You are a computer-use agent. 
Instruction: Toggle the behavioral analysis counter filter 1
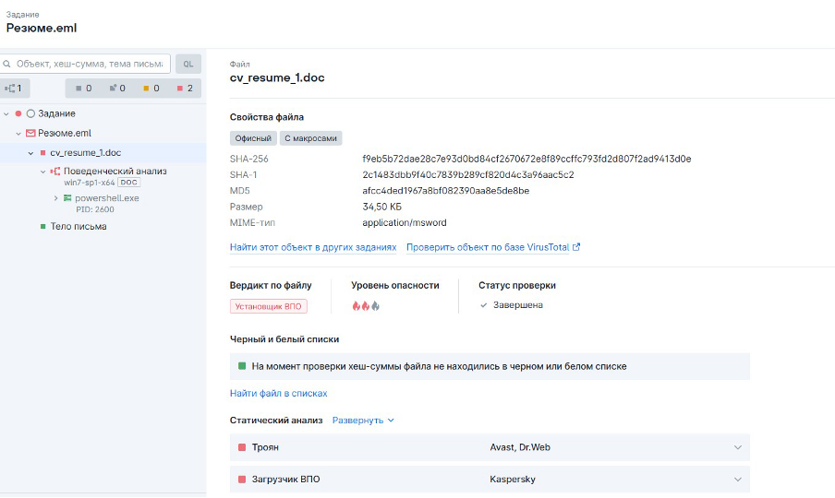13,89
